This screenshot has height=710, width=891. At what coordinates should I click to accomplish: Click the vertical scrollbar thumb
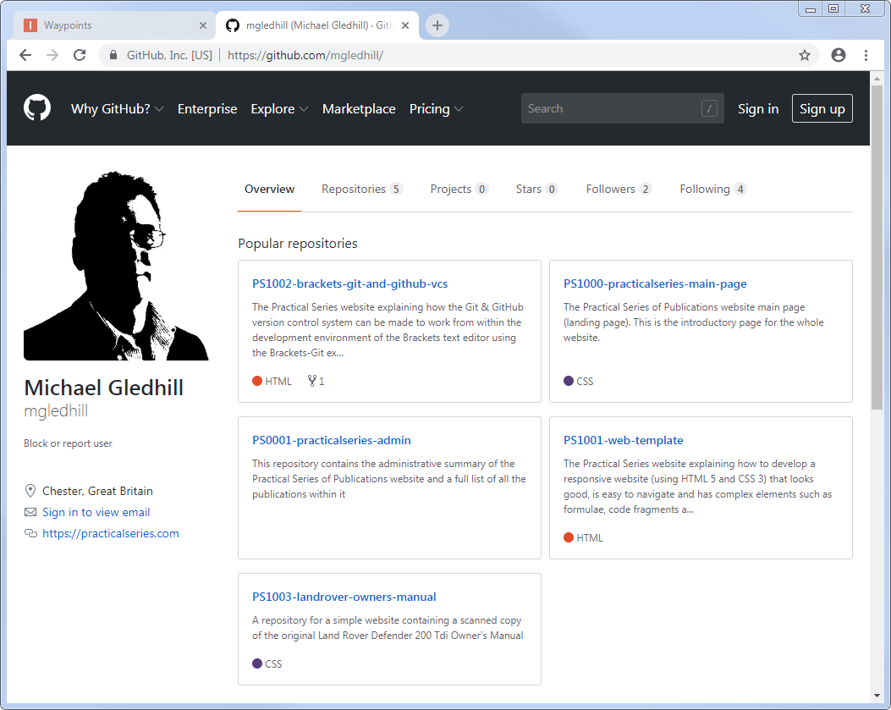[877, 247]
